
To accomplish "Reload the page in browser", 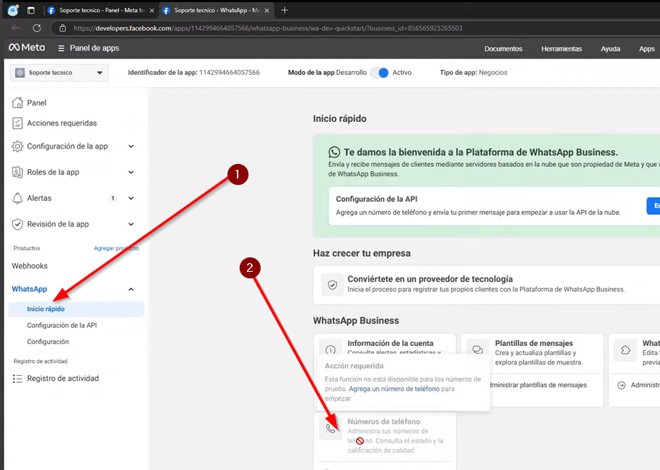I will 36,29.
